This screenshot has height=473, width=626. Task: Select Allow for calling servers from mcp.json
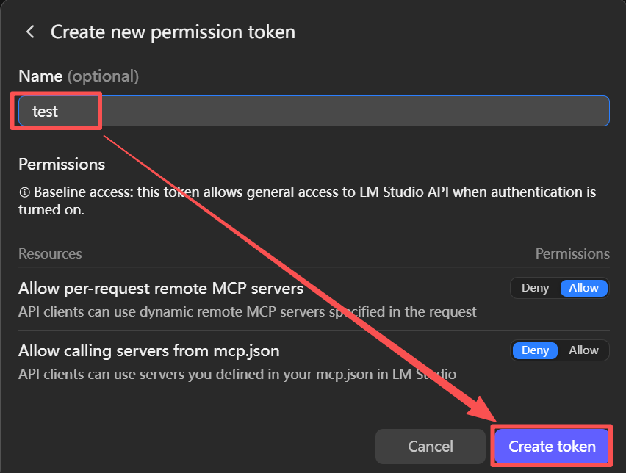(583, 350)
